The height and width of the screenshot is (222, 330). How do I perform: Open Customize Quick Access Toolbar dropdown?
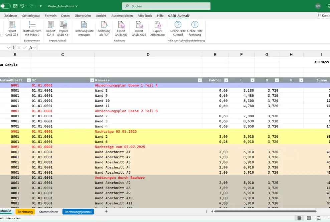pos(41,6)
